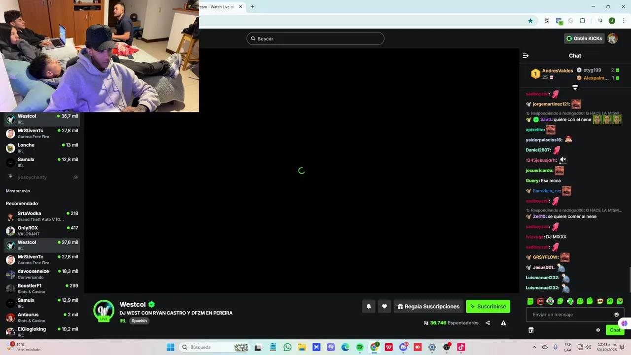Click the jorgemartinez121 username in chat
The image size is (631, 355).
tap(551, 104)
